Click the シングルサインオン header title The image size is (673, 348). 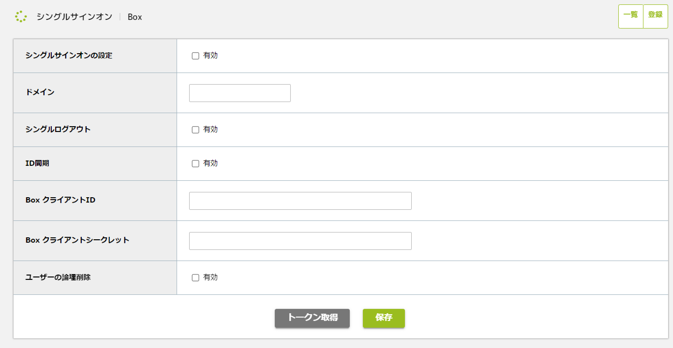click(x=74, y=17)
